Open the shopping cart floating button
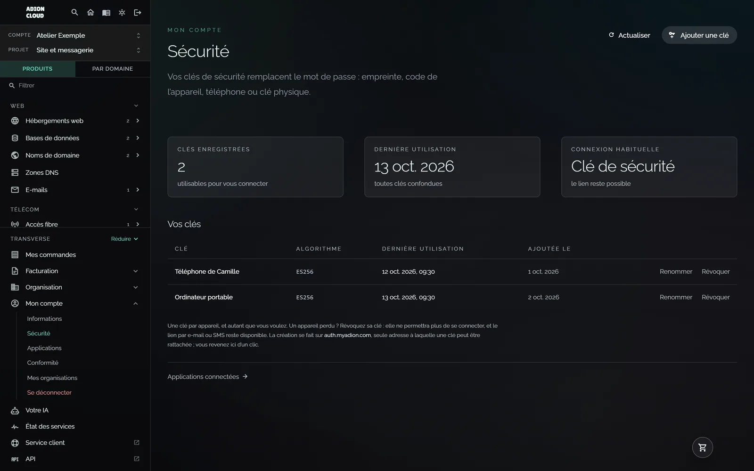This screenshot has width=754, height=471. click(702, 447)
